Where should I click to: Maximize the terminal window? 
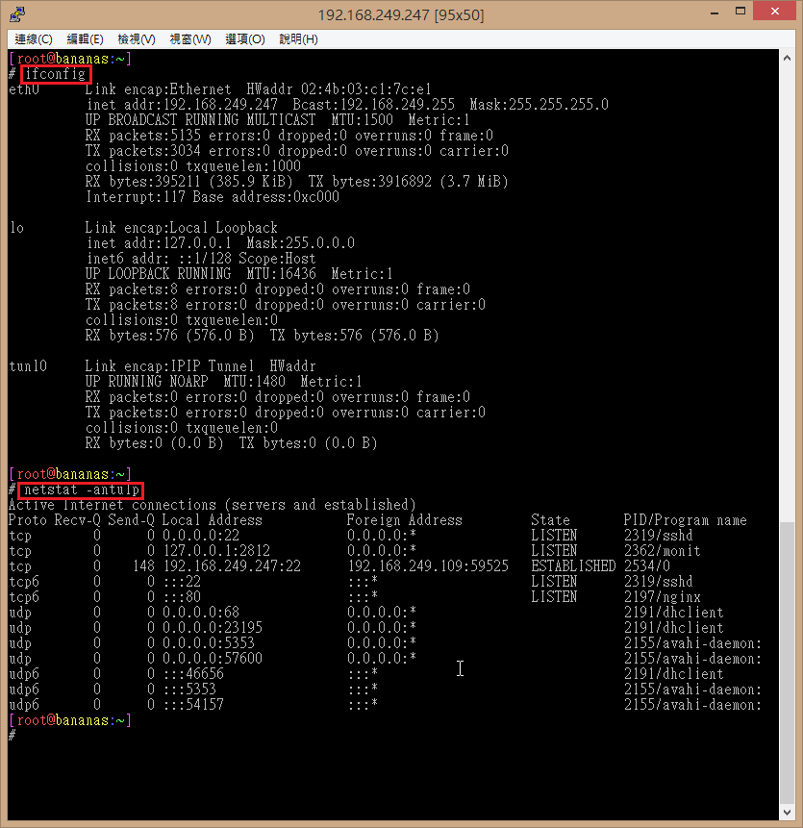pos(740,12)
